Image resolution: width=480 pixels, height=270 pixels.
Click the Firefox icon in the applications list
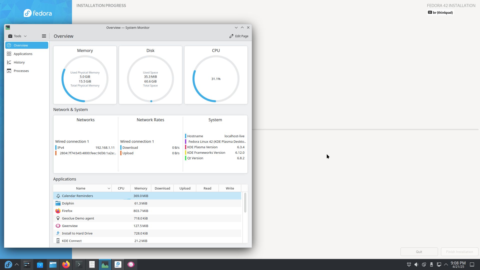58,211
